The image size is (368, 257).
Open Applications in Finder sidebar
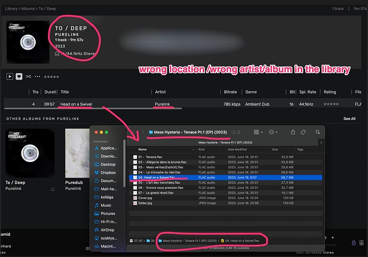(x=106, y=148)
